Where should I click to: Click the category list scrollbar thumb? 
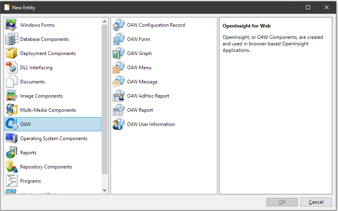(x=104, y=99)
